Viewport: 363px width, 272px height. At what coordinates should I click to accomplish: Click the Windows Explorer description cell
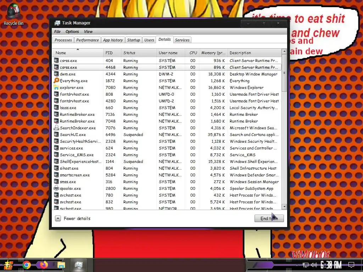[x=247, y=87]
